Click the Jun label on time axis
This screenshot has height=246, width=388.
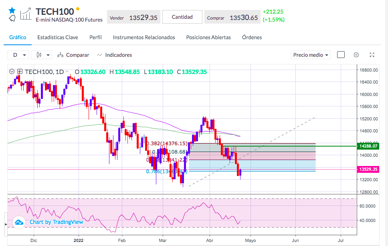(x=295, y=240)
